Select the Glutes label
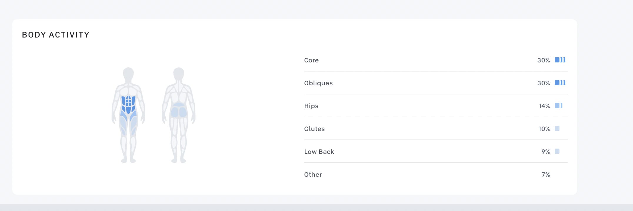633x211 pixels. 314,129
